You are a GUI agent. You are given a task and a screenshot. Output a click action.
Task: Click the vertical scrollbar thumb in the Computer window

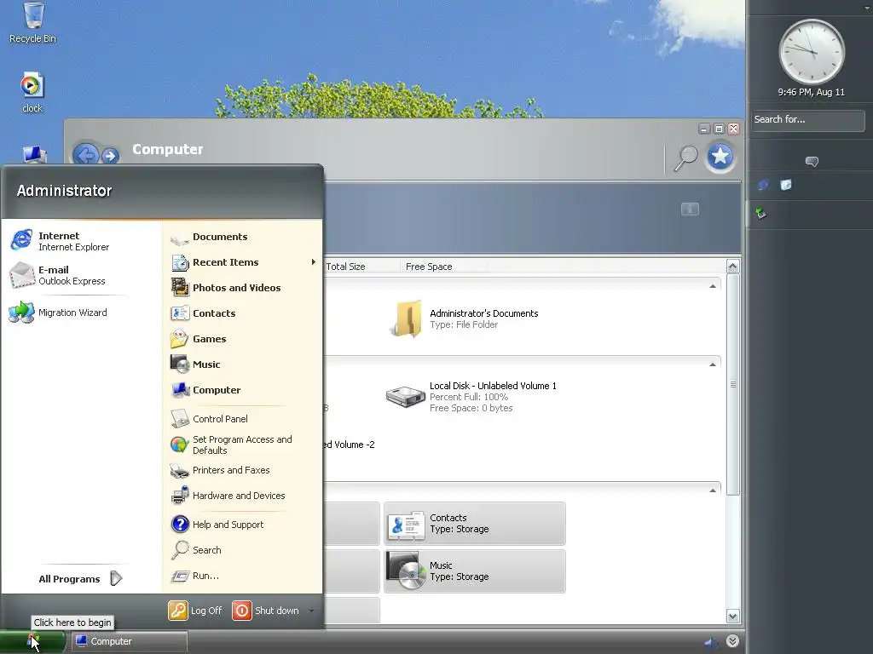coord(732,384)
